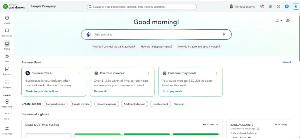The image size is (300, 138).
Task: Click Contact experts text
Action: click(x=245, y=6)
